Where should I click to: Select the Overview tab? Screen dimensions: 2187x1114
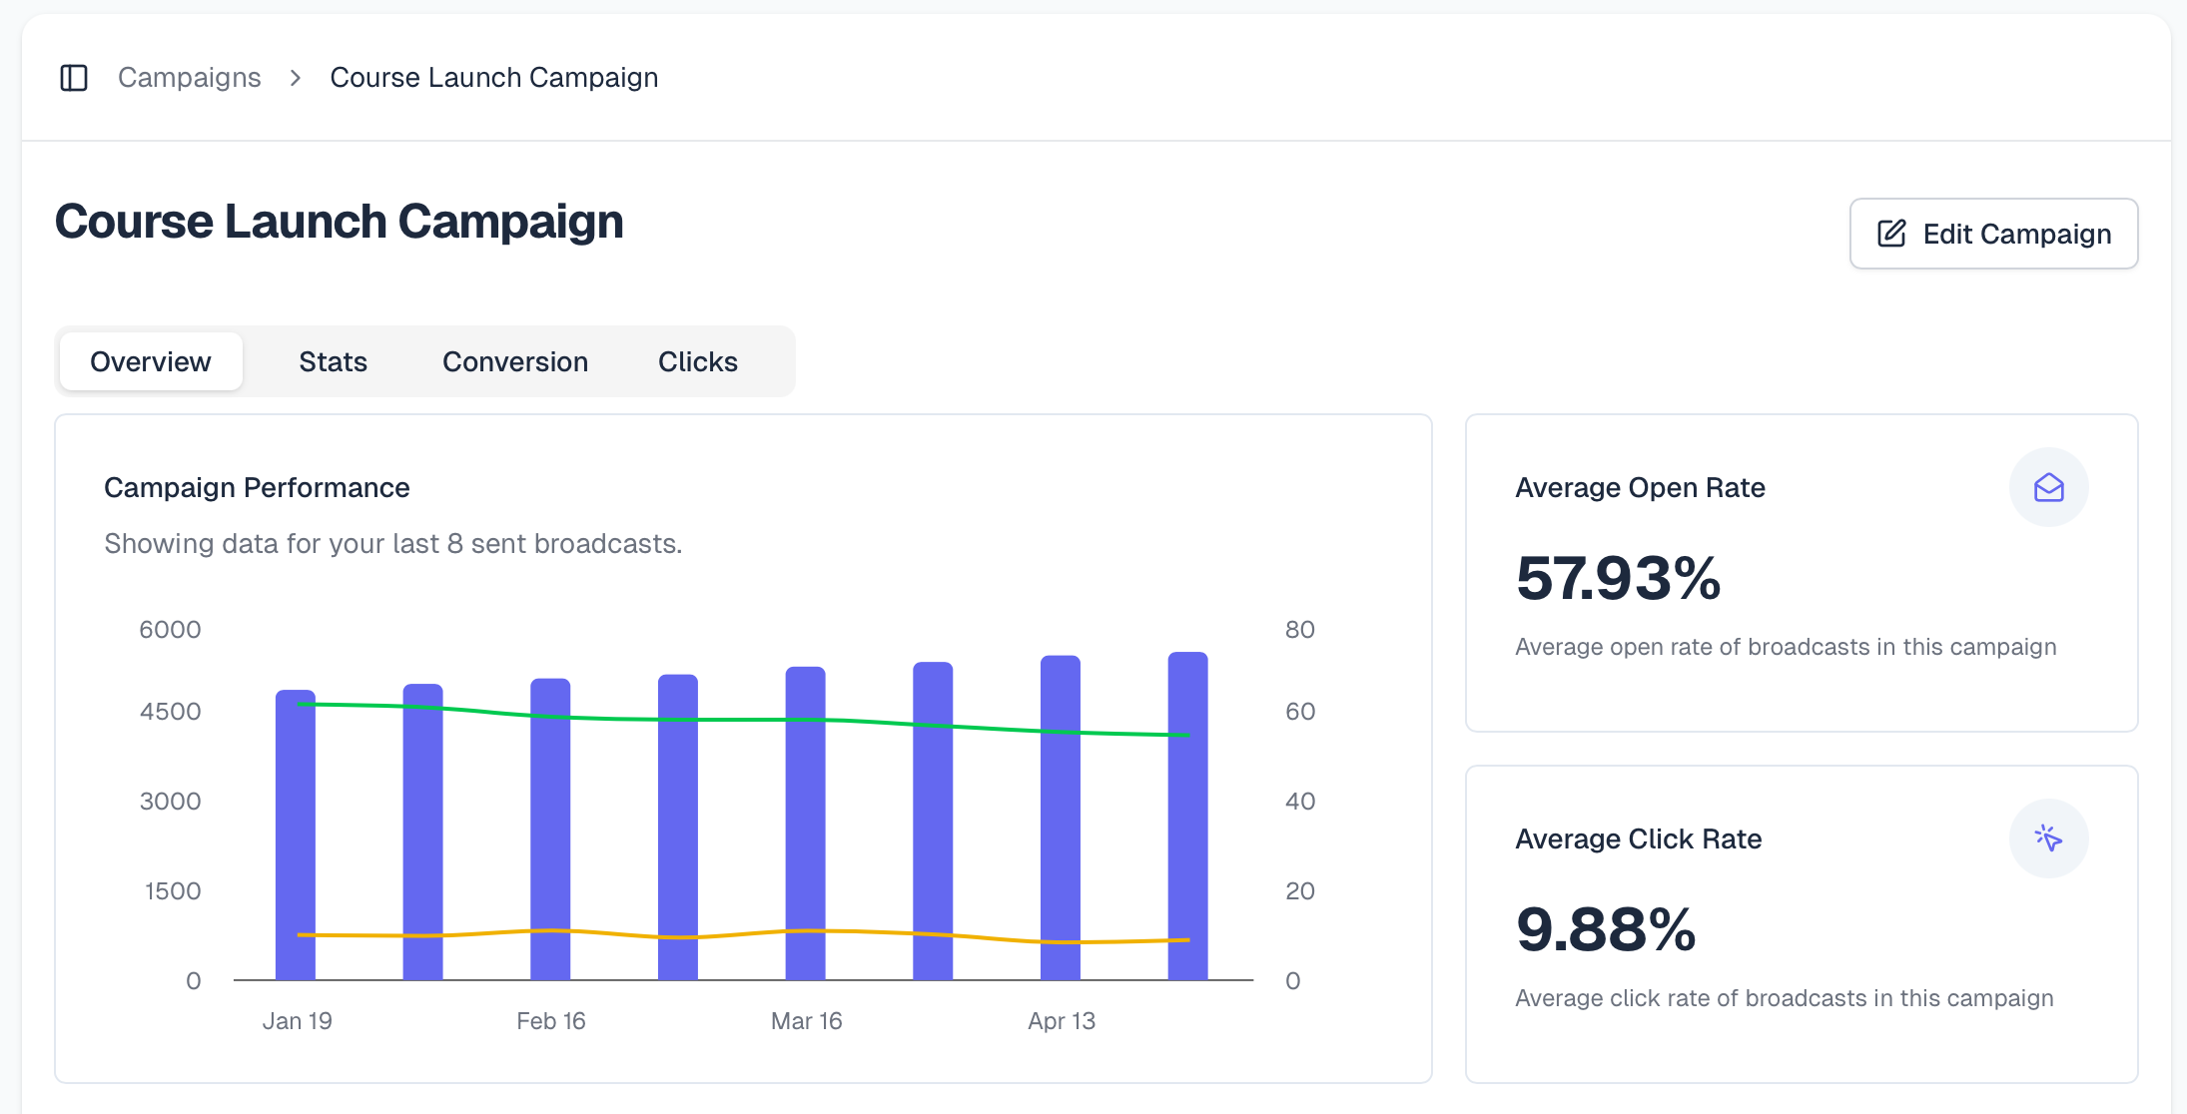(x=151, y=361)
